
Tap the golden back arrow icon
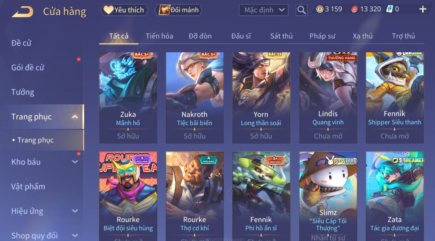[x=23, y=12]
